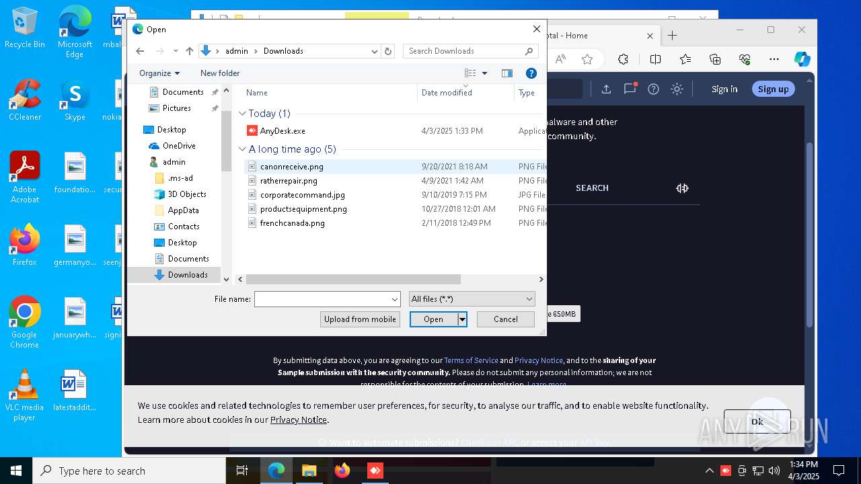The width and height of the screenshot is (861, 484).
Task: Favorite this page star icon
Action: pos(587,59)
